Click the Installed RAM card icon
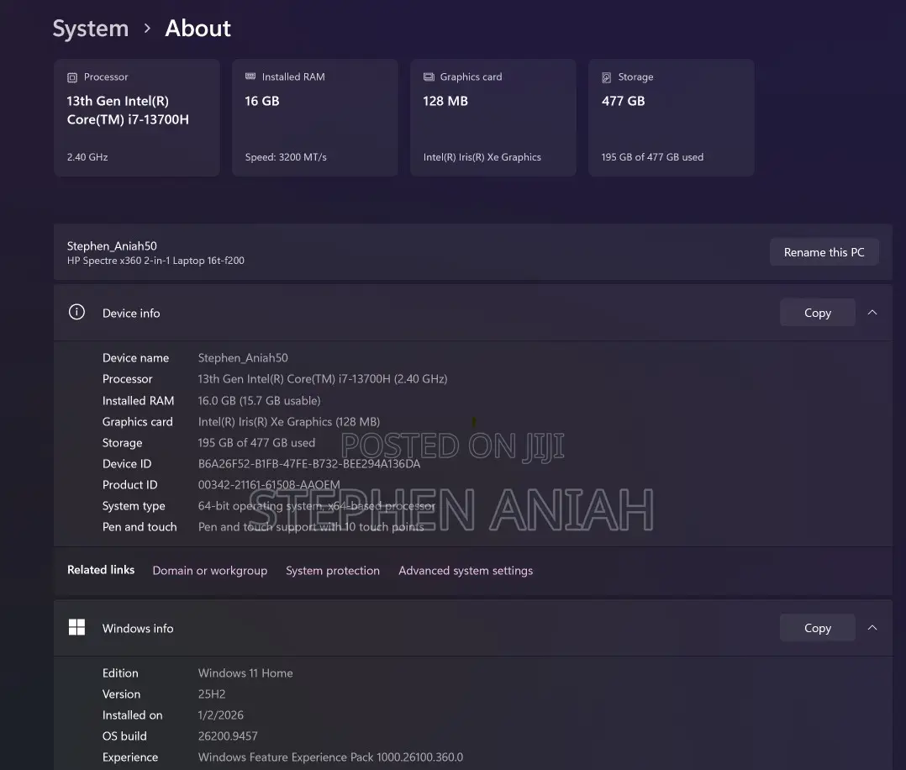 pos(250,76)
